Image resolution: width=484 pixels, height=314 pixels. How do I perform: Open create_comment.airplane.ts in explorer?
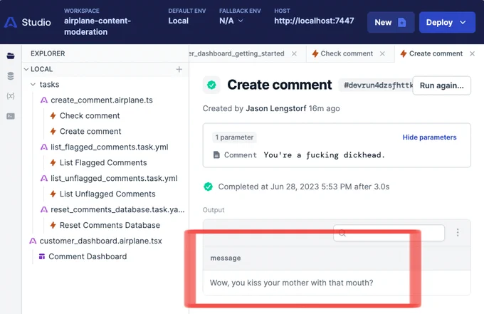tap(102, 100)
